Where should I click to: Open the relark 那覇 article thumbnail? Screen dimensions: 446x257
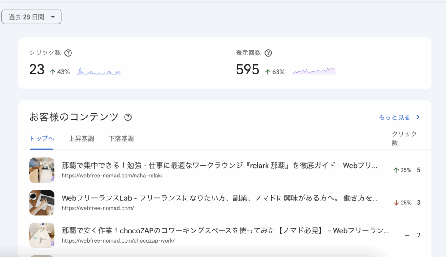tap(42, 170)
